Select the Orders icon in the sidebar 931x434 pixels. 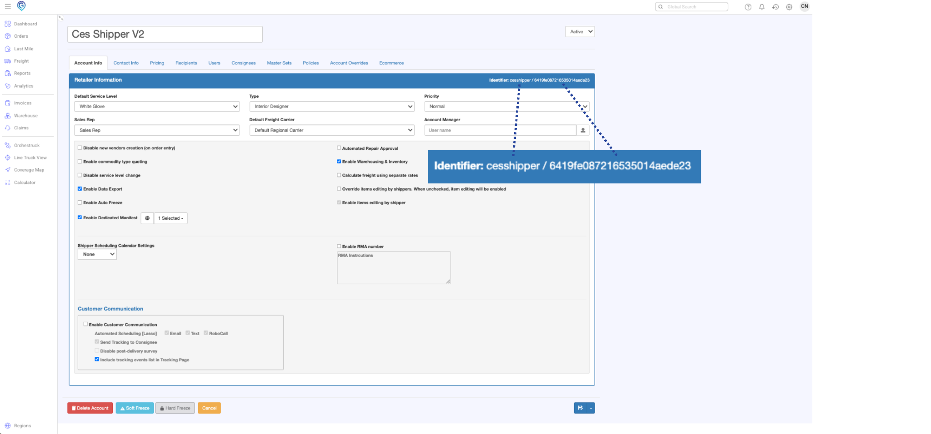click(8, 36)
